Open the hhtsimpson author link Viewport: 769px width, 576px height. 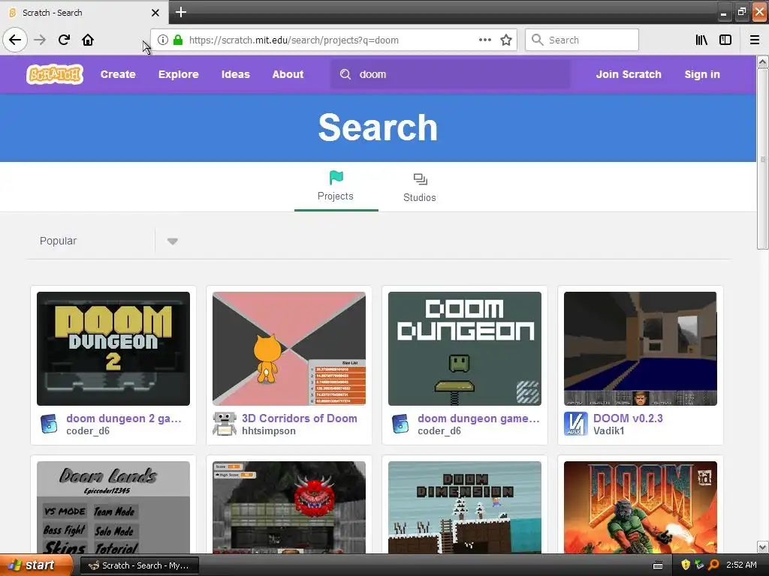pos(269,431)
